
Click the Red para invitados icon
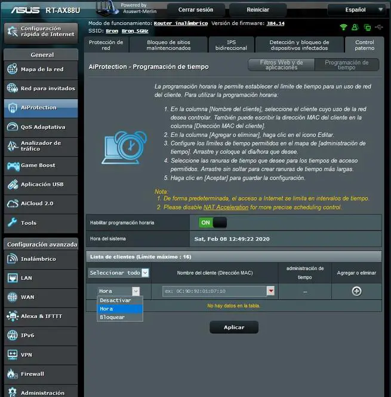[12, 88]
